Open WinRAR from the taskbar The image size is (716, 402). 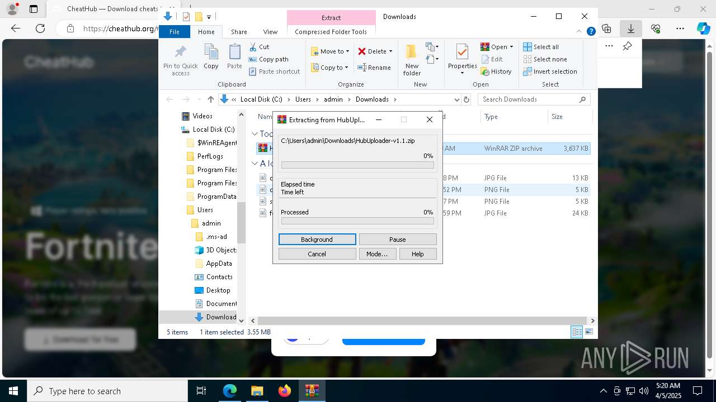312,391
